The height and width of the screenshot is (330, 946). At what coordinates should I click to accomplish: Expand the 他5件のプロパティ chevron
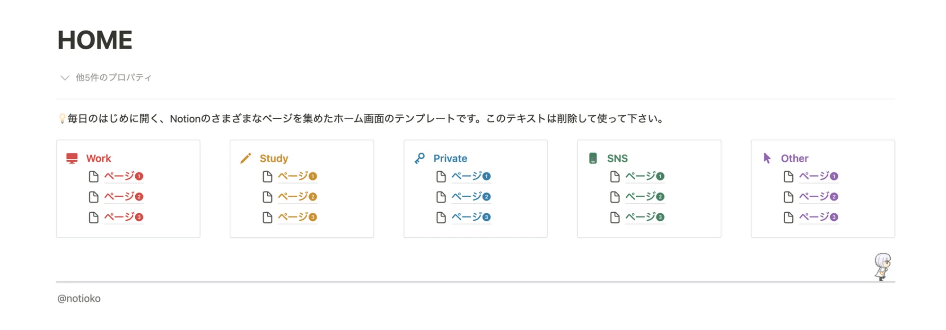[x=65, y=78]
